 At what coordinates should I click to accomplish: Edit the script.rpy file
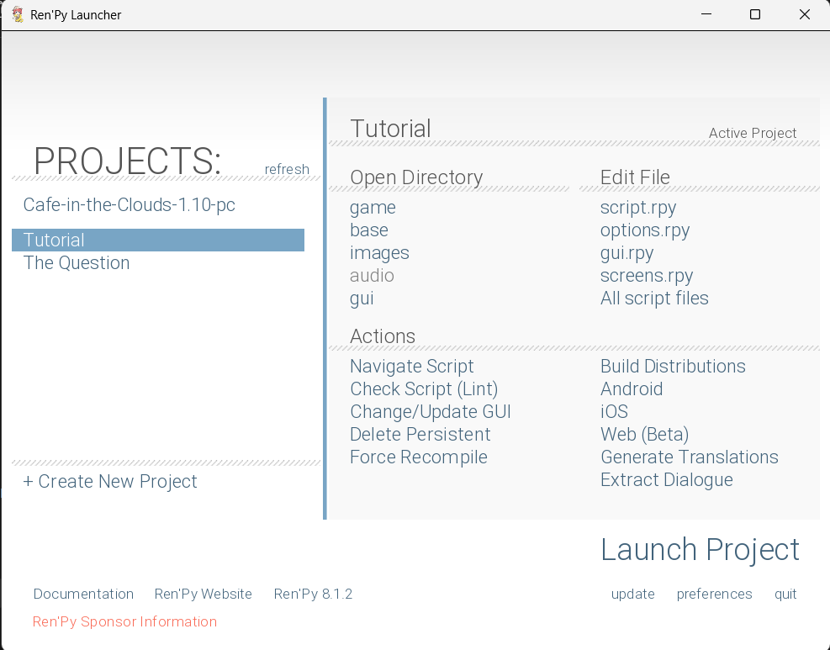[x=638, y=208]
